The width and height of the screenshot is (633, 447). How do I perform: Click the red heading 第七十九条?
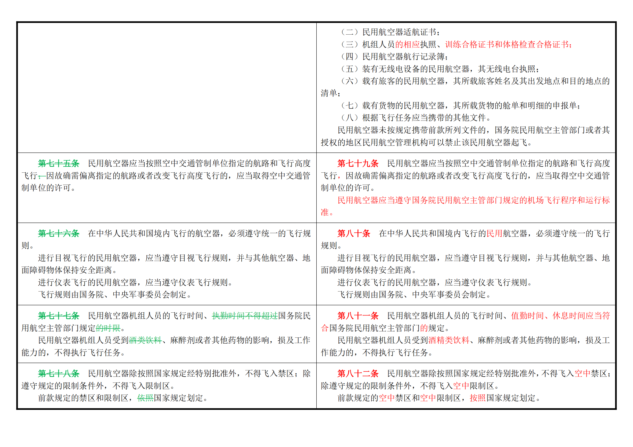(358, 163)
